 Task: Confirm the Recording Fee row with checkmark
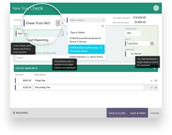pos(151,88)
